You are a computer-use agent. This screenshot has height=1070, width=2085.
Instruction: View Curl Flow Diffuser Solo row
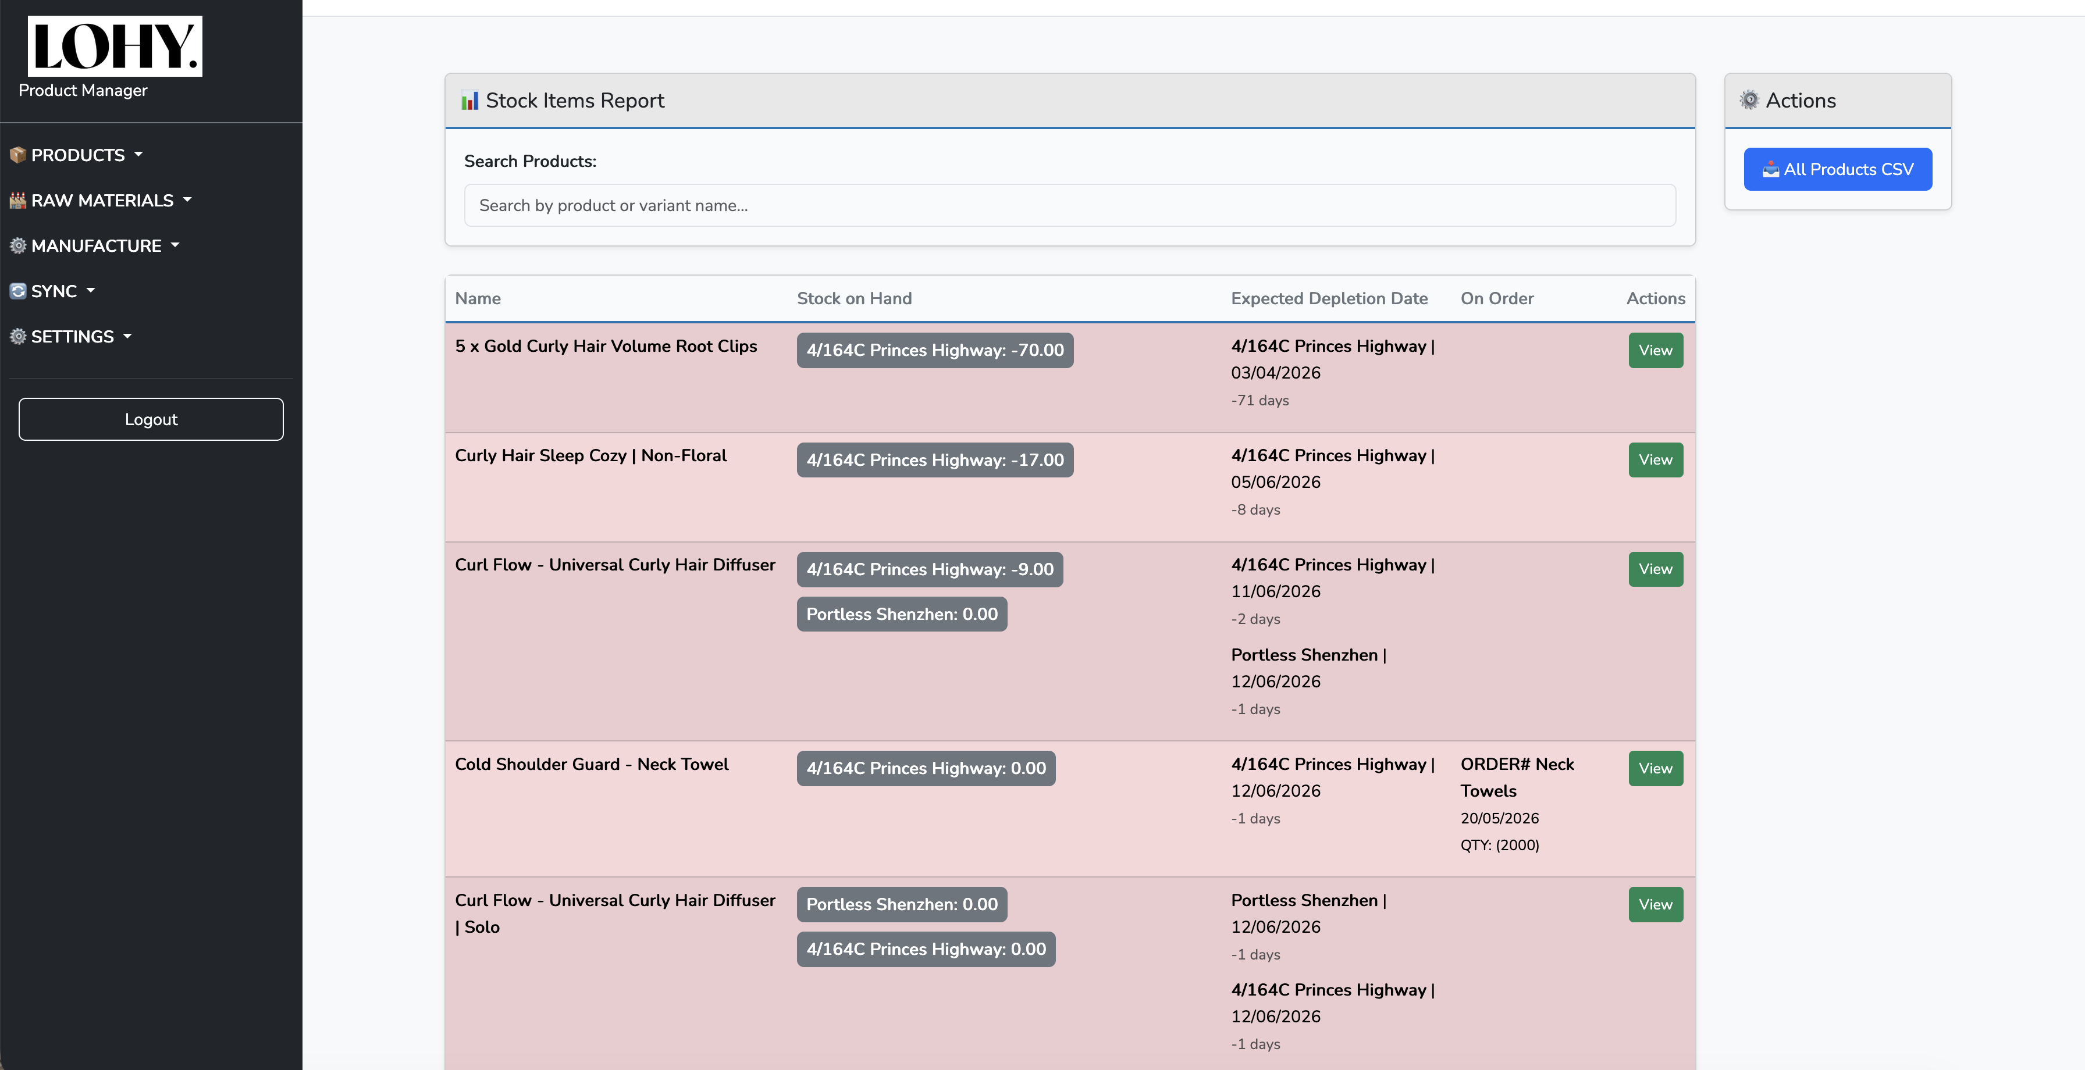[x=1655, y=904]
